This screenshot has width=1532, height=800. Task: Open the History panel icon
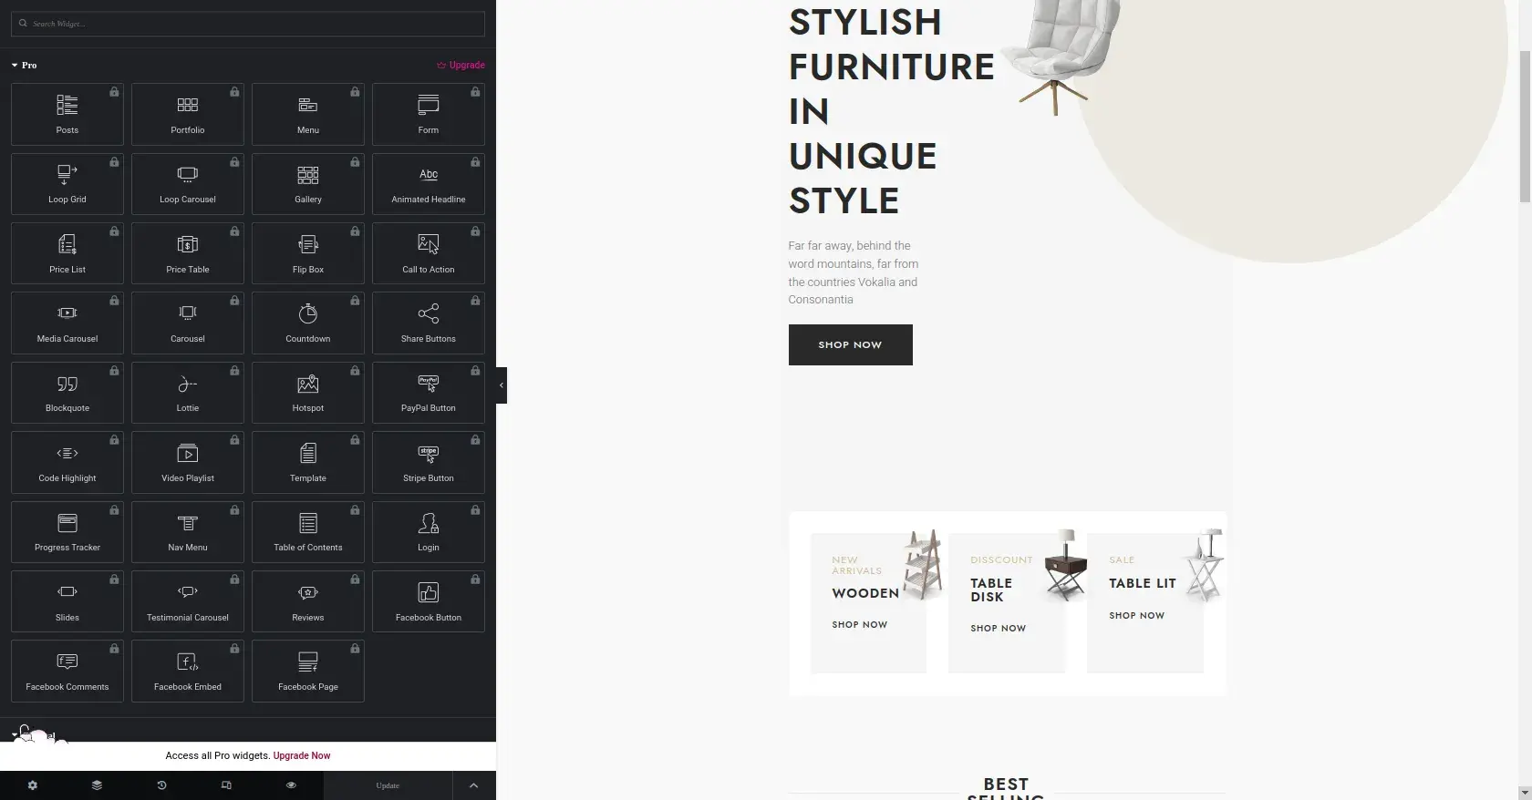pyautogui.click(x=161, y=785)
